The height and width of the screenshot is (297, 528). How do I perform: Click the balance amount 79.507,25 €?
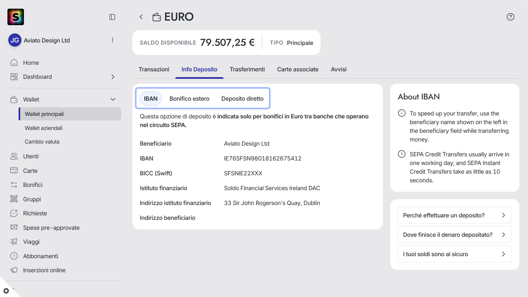(227, 42)
